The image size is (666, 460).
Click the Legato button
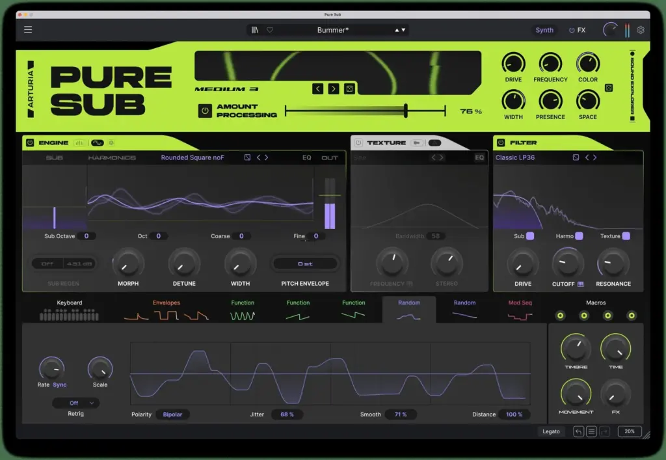(x=551, y=431)
